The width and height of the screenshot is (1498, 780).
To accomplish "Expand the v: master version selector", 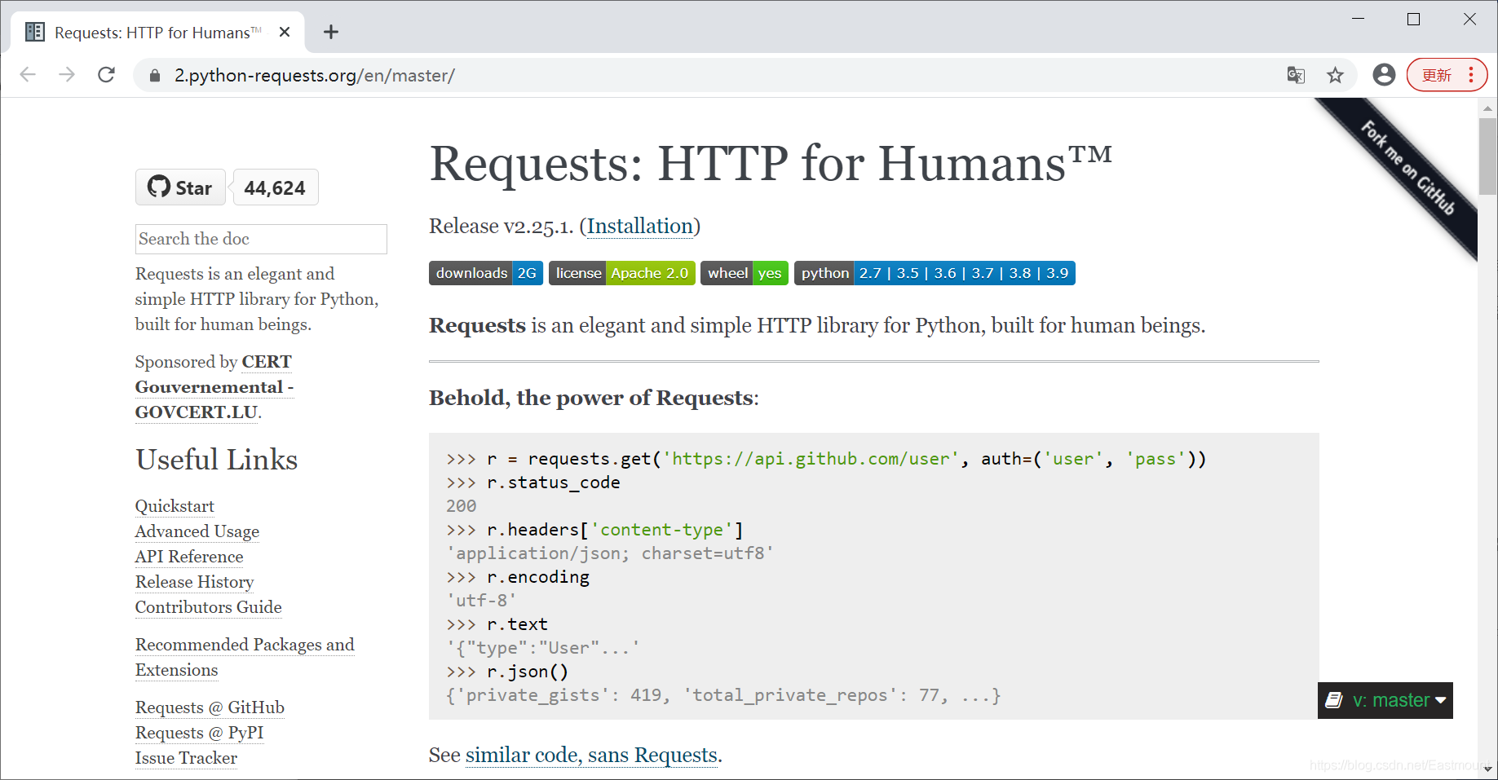I will (1385, 700).
